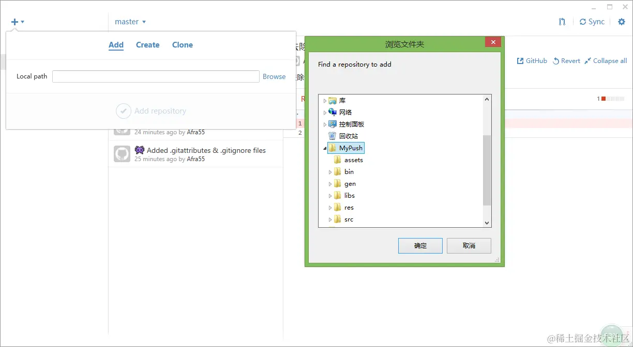Viewport: 633px width, 347px height.
Task: Close the 浏览文件夹 dialog
Action: [493, 42]
